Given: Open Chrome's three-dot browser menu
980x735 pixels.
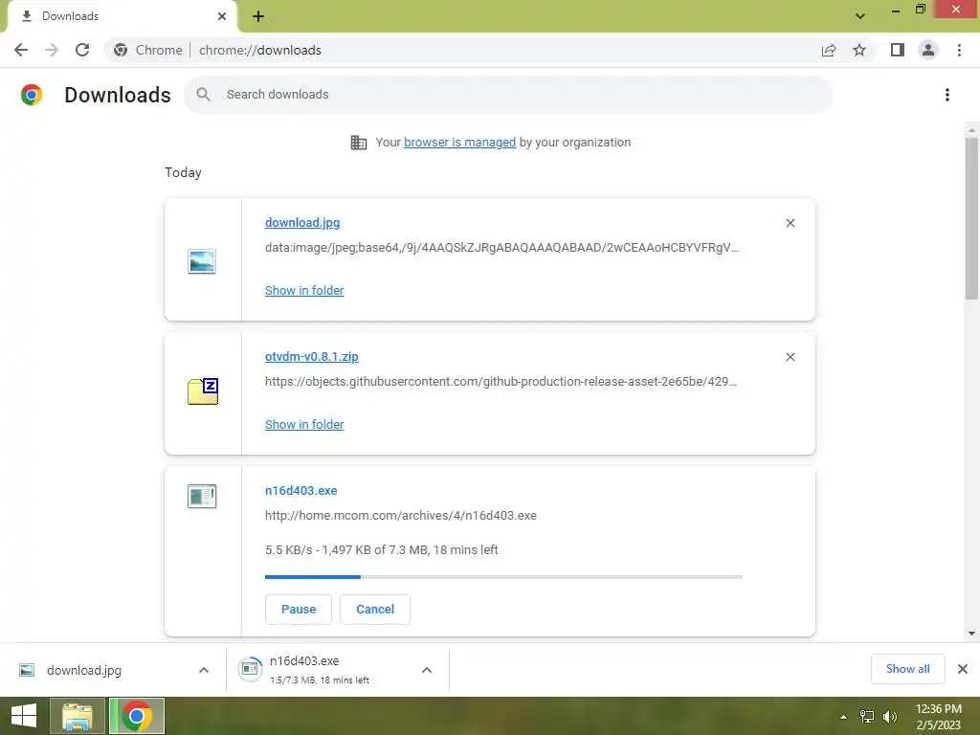Looking at the screenshot, I should 959,50.
